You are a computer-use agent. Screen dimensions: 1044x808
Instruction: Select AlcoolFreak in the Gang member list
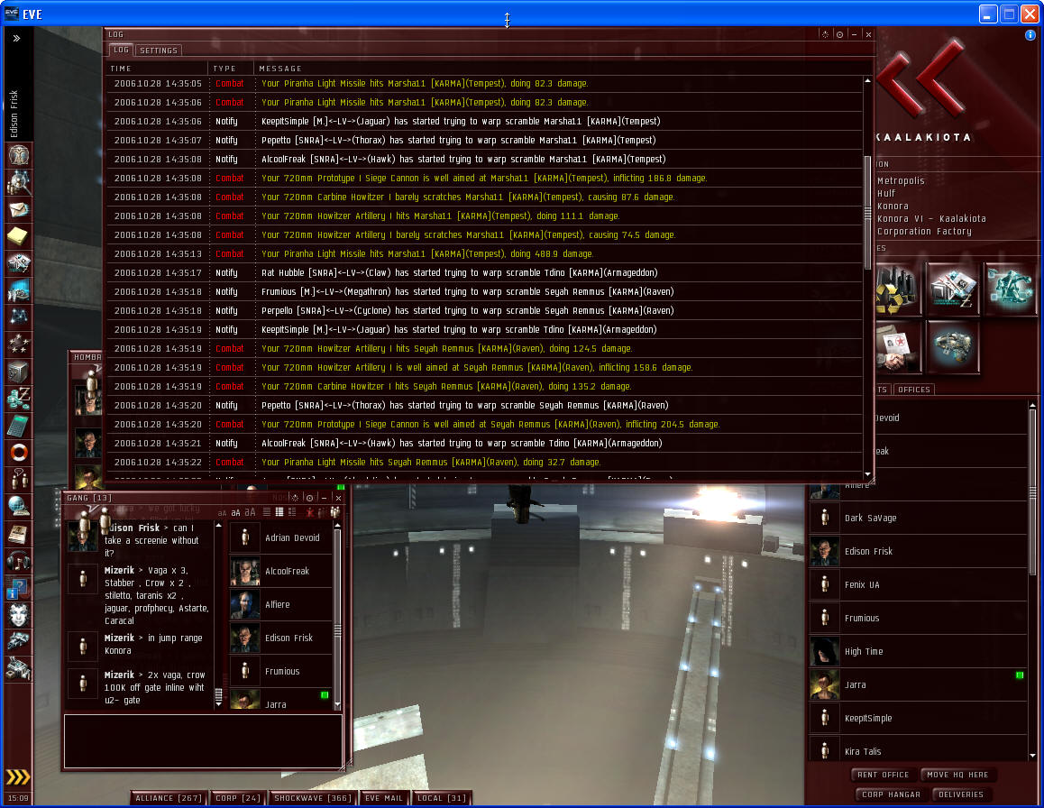[x=280, y=572]
